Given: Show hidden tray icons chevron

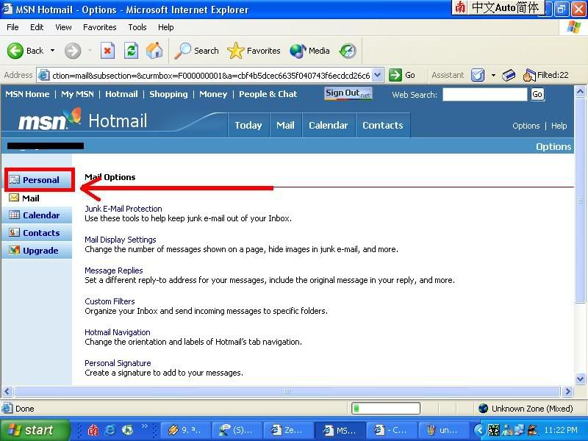Looking at the screenshot, I should click(x=478, y=430).
